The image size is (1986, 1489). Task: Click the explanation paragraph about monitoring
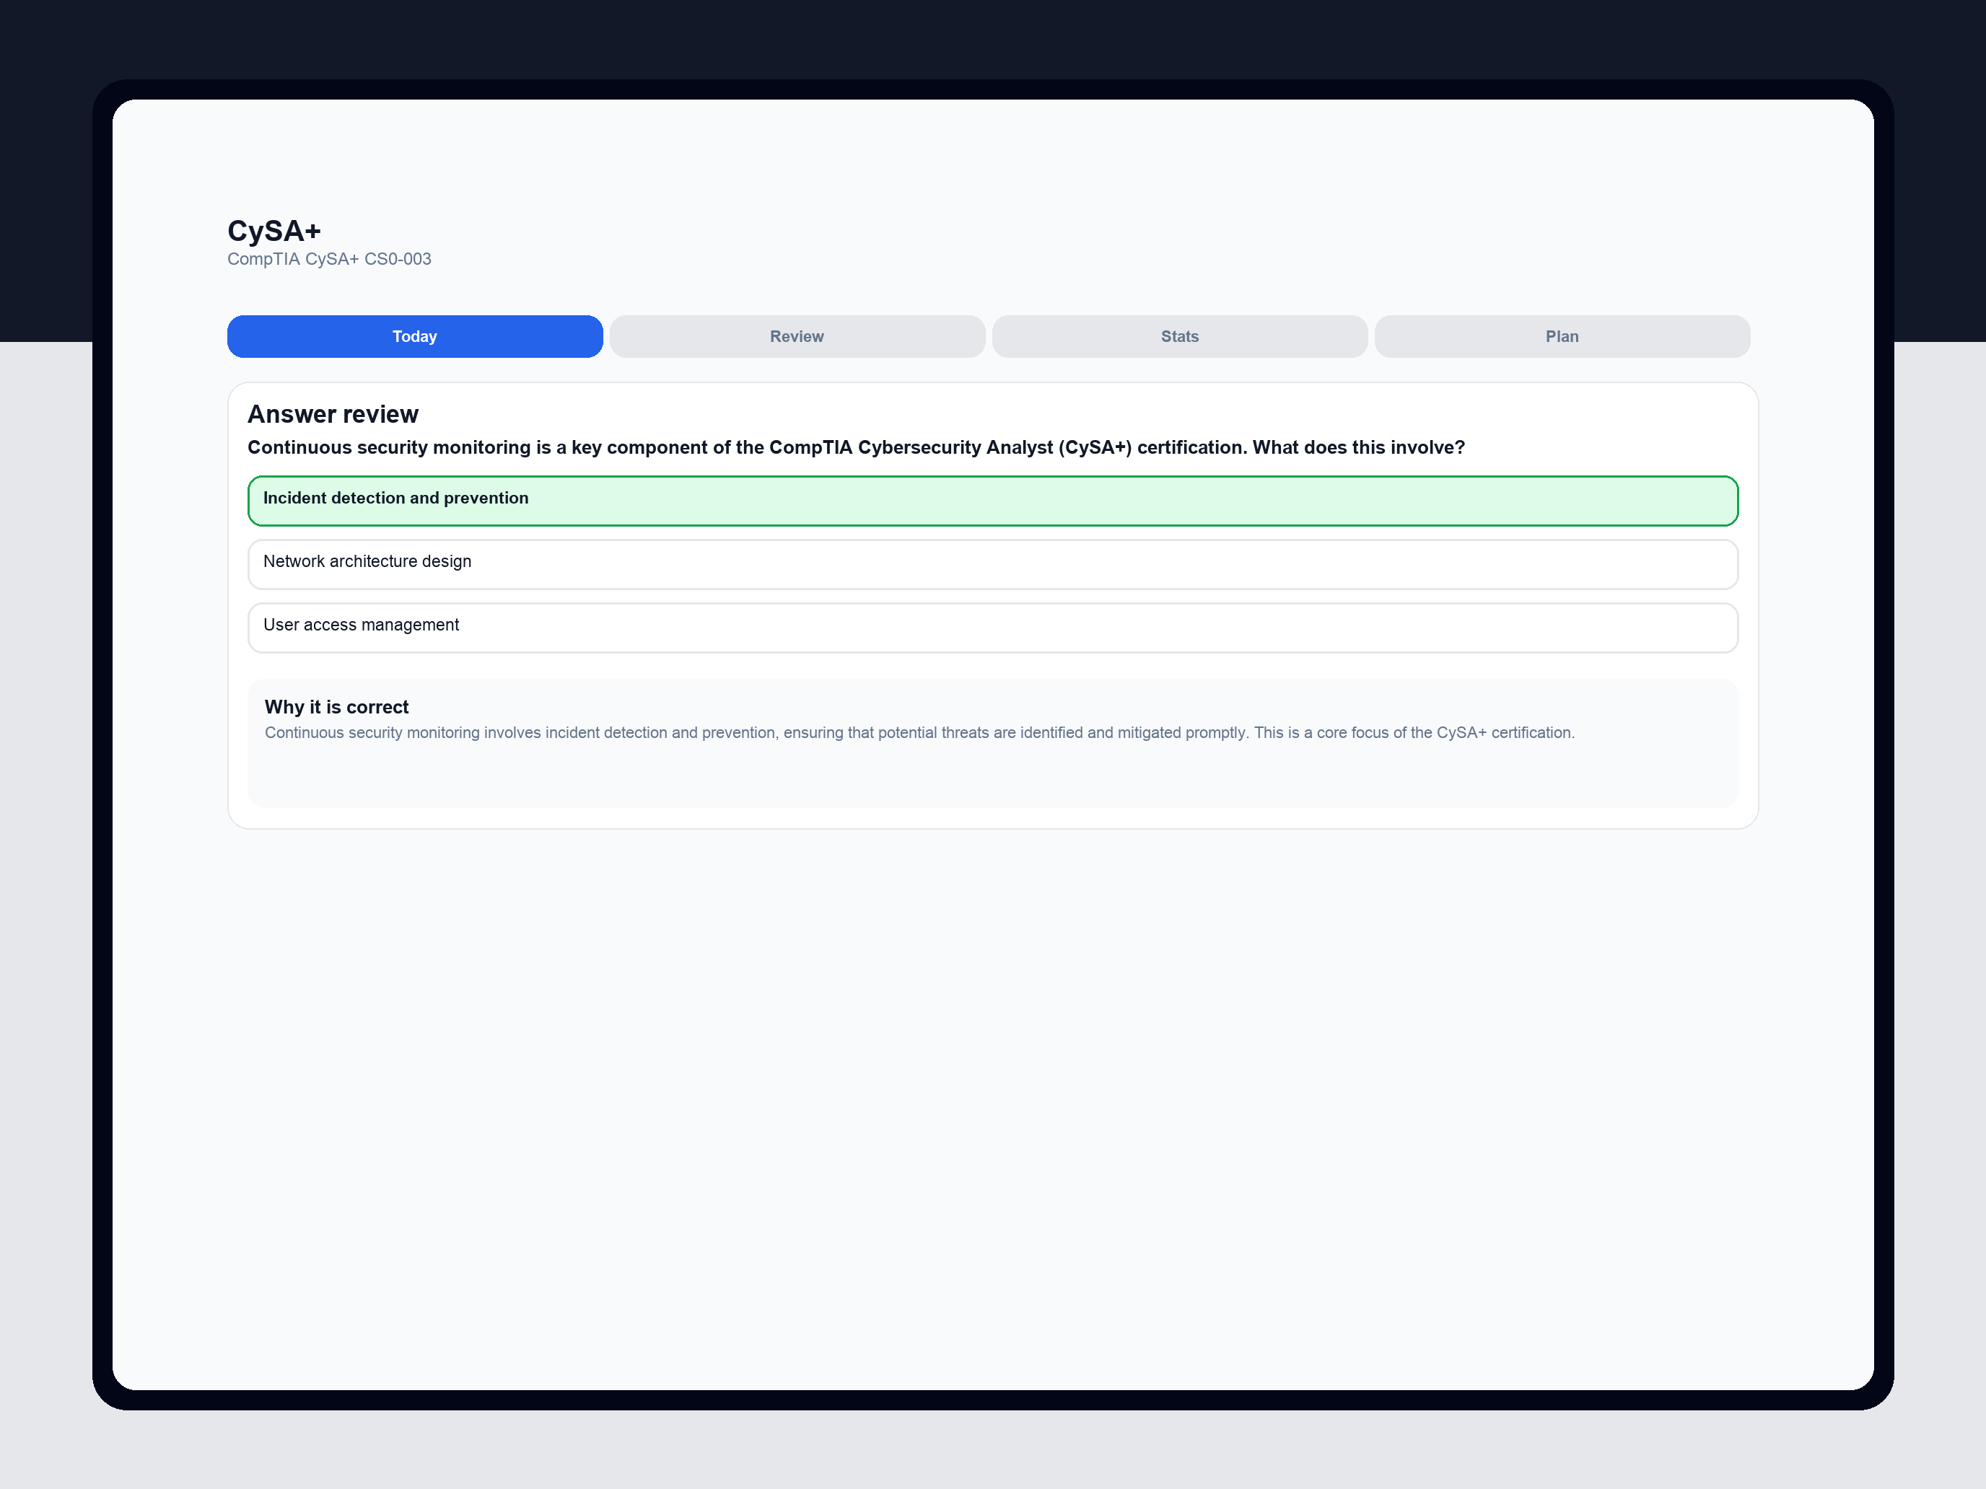pyautogui.click(x=919, y=732)
